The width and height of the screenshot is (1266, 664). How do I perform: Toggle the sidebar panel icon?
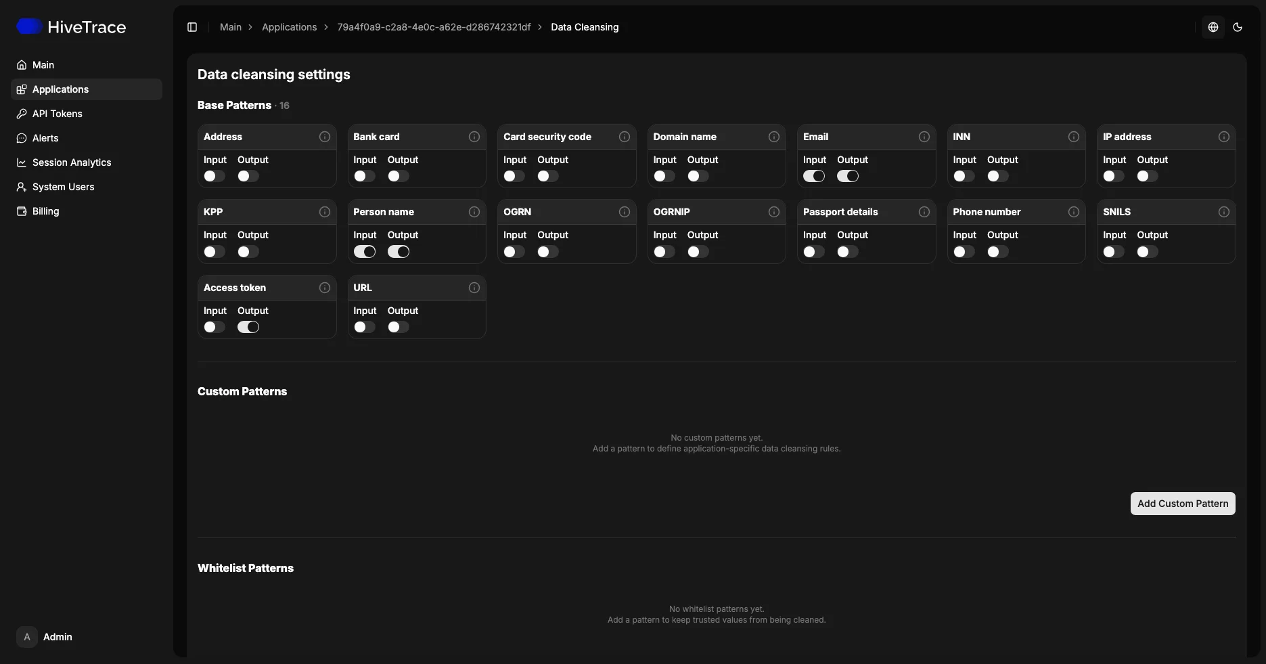pos(192,27)
